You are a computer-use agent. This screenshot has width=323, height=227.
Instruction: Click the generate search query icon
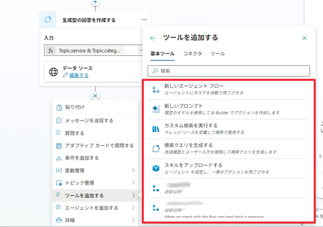(x=156, y=148)
